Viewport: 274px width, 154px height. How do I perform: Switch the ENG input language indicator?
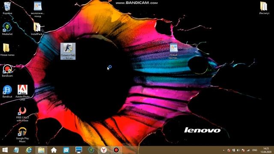(x=255, y=150)
